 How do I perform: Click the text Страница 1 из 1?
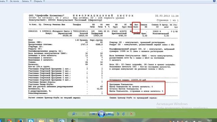coord(167,20)
